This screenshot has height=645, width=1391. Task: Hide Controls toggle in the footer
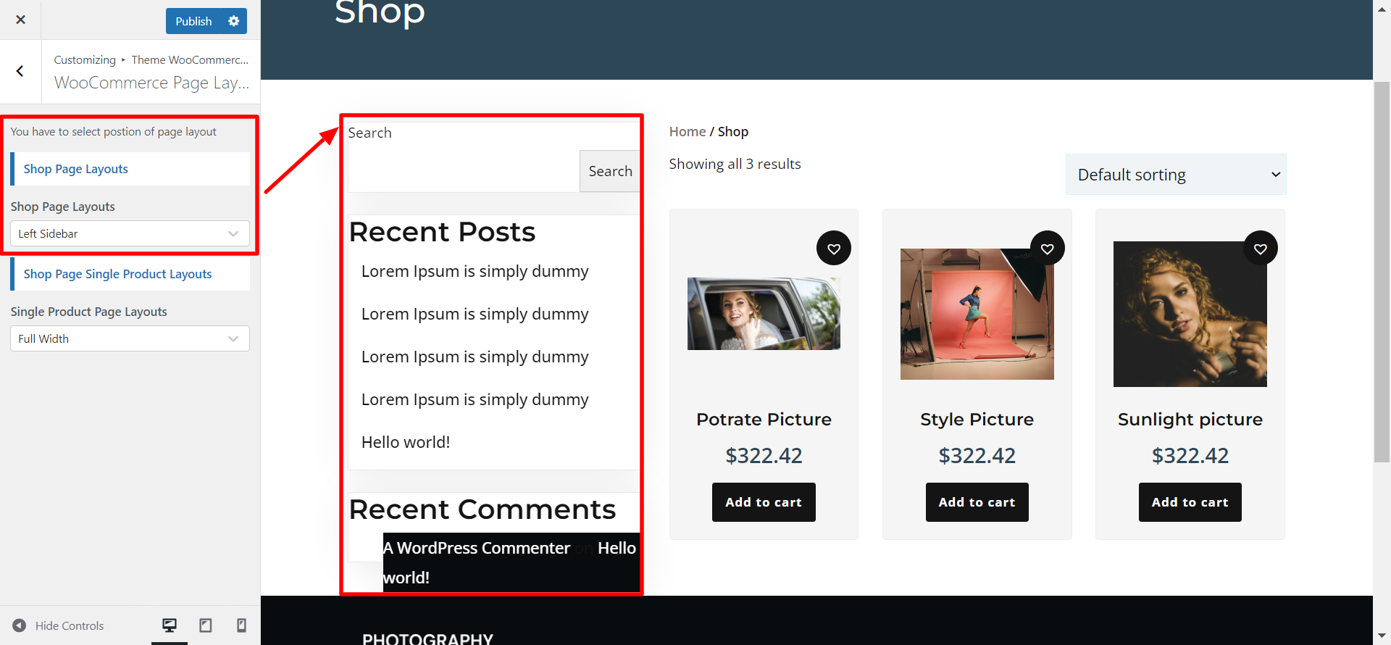click(59, 625)
